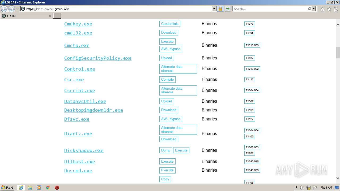Image resolution: width=340 pixels, height=191 pixels.
Task: Click Alternate data streams tag for Cscript.exe
Action: 178,90
